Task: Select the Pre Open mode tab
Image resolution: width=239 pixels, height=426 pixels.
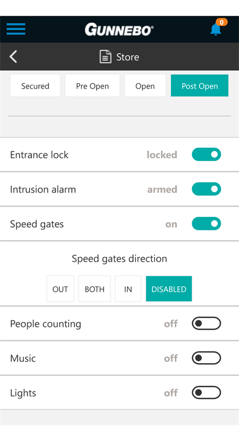Action: 92,86
